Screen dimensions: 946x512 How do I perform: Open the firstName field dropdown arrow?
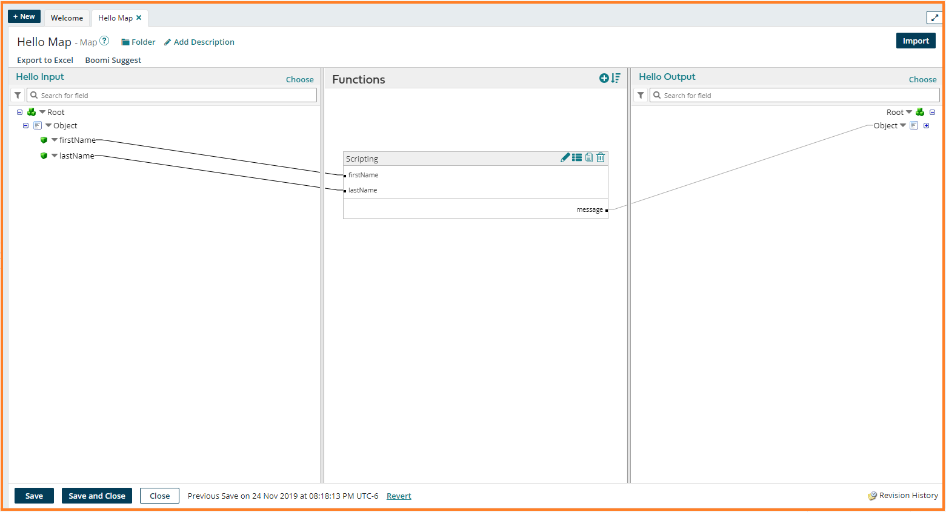click(x=55, y=140)
